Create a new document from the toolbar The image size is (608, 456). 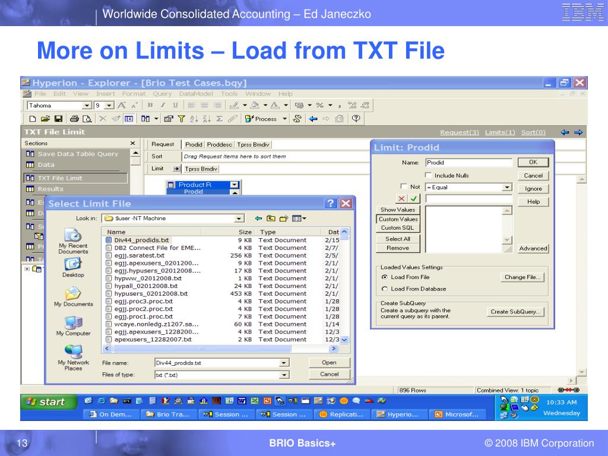point(33,119)
